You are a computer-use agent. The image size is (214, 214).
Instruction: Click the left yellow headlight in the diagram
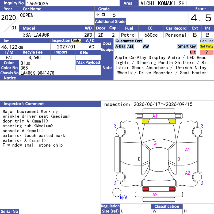point(146,121)
